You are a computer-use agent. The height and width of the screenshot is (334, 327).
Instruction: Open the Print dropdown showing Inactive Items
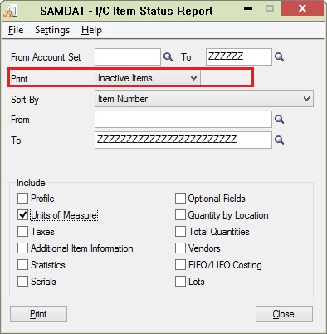pos(148,78)
